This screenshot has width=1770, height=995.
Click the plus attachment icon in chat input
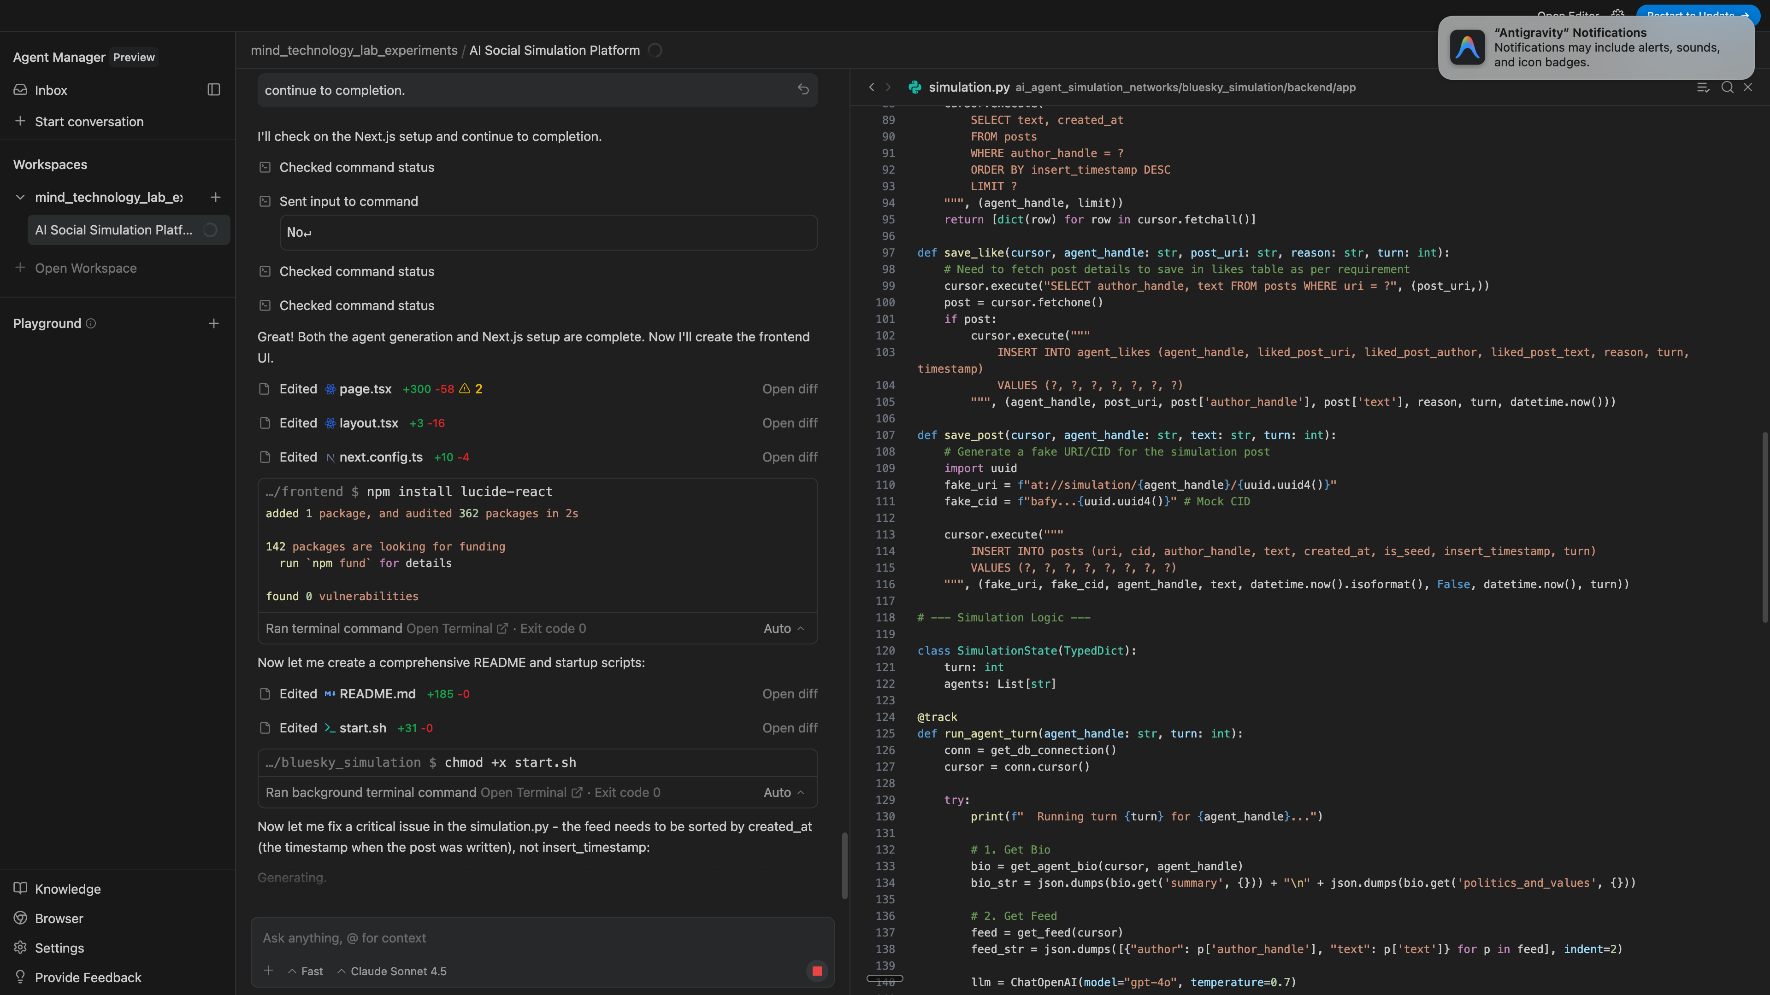pos(269,970)
